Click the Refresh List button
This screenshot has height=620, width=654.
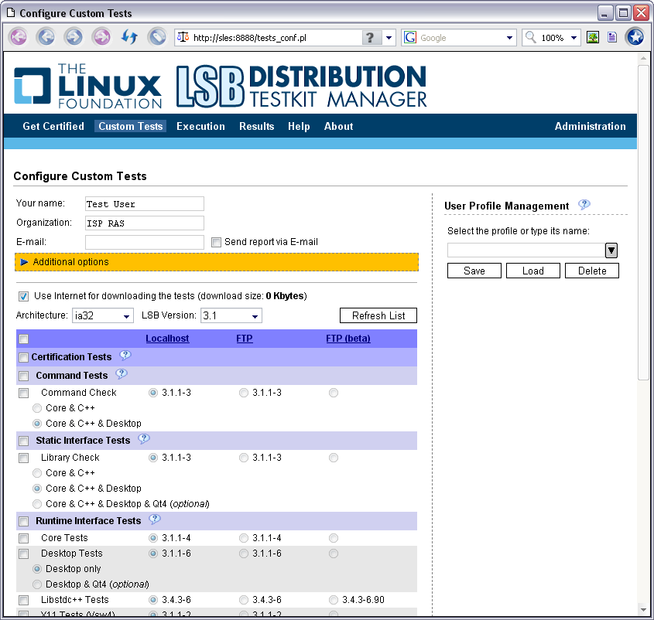(378, 315)
